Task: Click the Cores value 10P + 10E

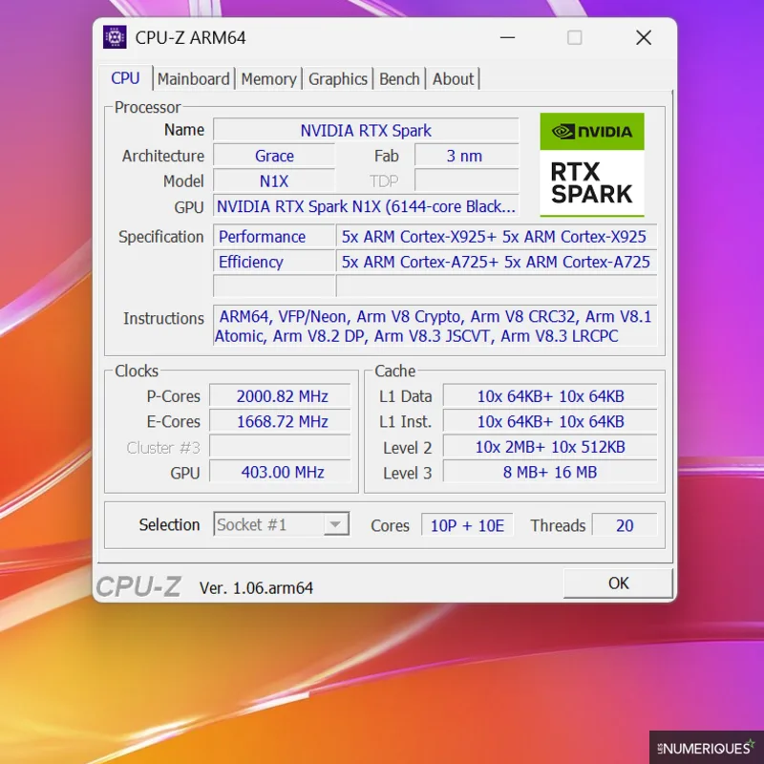Action: point(467,525)
